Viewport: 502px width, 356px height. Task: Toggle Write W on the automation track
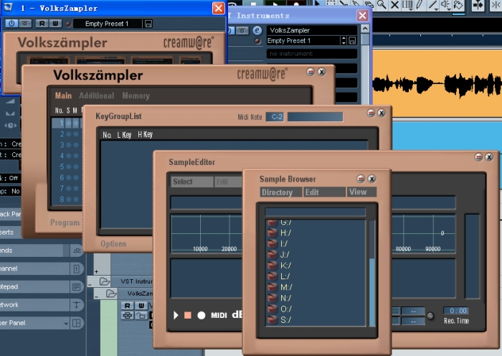pyautogui.click(x=141, y=305)
